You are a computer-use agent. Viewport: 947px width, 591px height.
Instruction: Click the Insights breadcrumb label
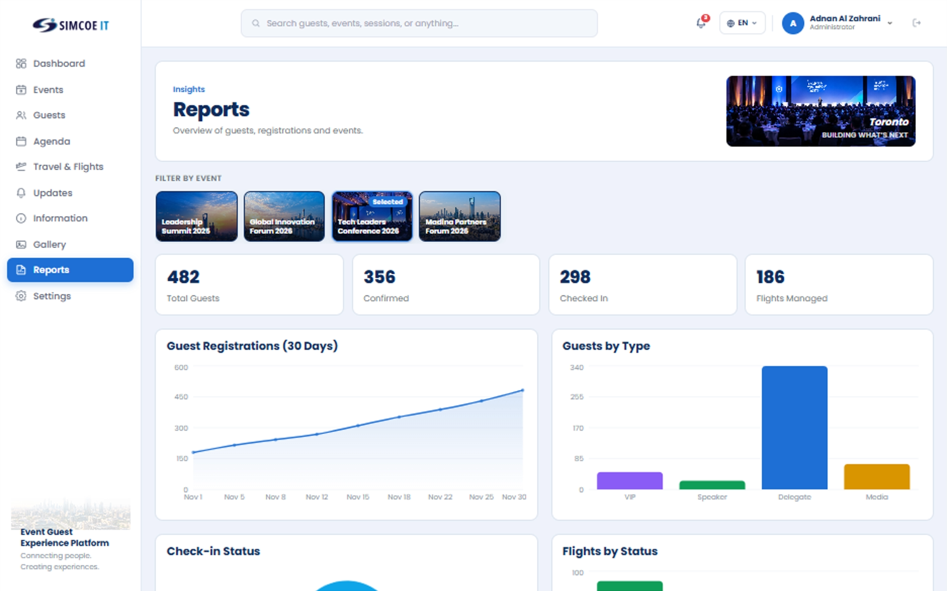coord(189,89)
